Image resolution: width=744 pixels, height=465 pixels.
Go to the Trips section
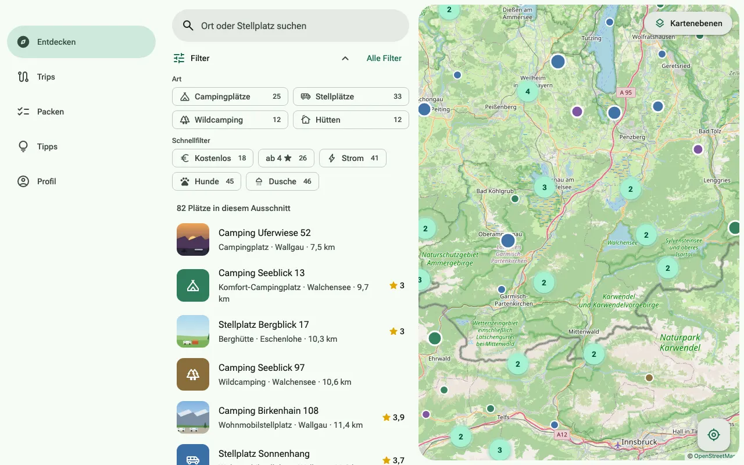click(81, 77)
